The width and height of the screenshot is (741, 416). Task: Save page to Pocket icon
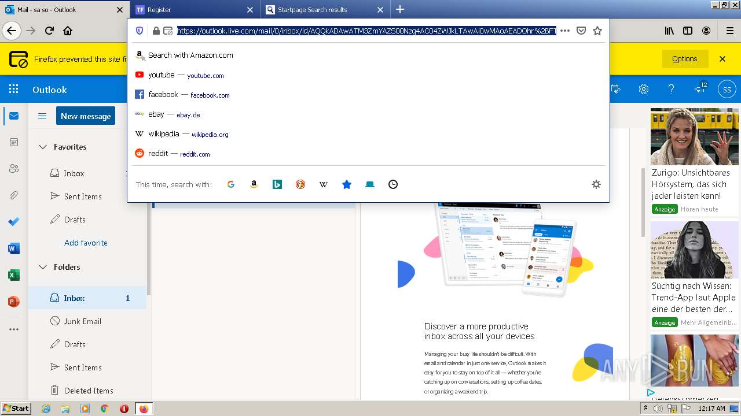[x=581, y=31]
